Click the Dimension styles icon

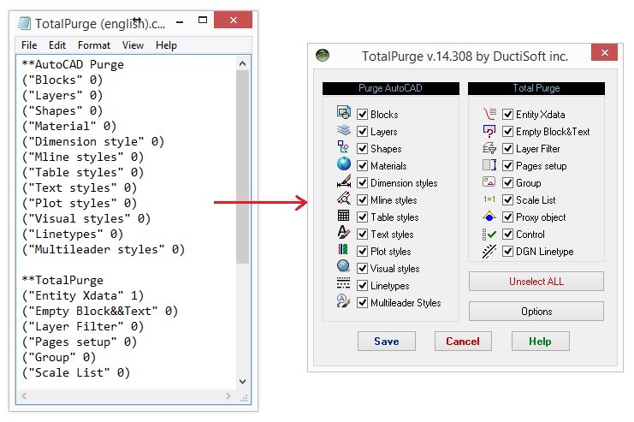coord(344,182)
